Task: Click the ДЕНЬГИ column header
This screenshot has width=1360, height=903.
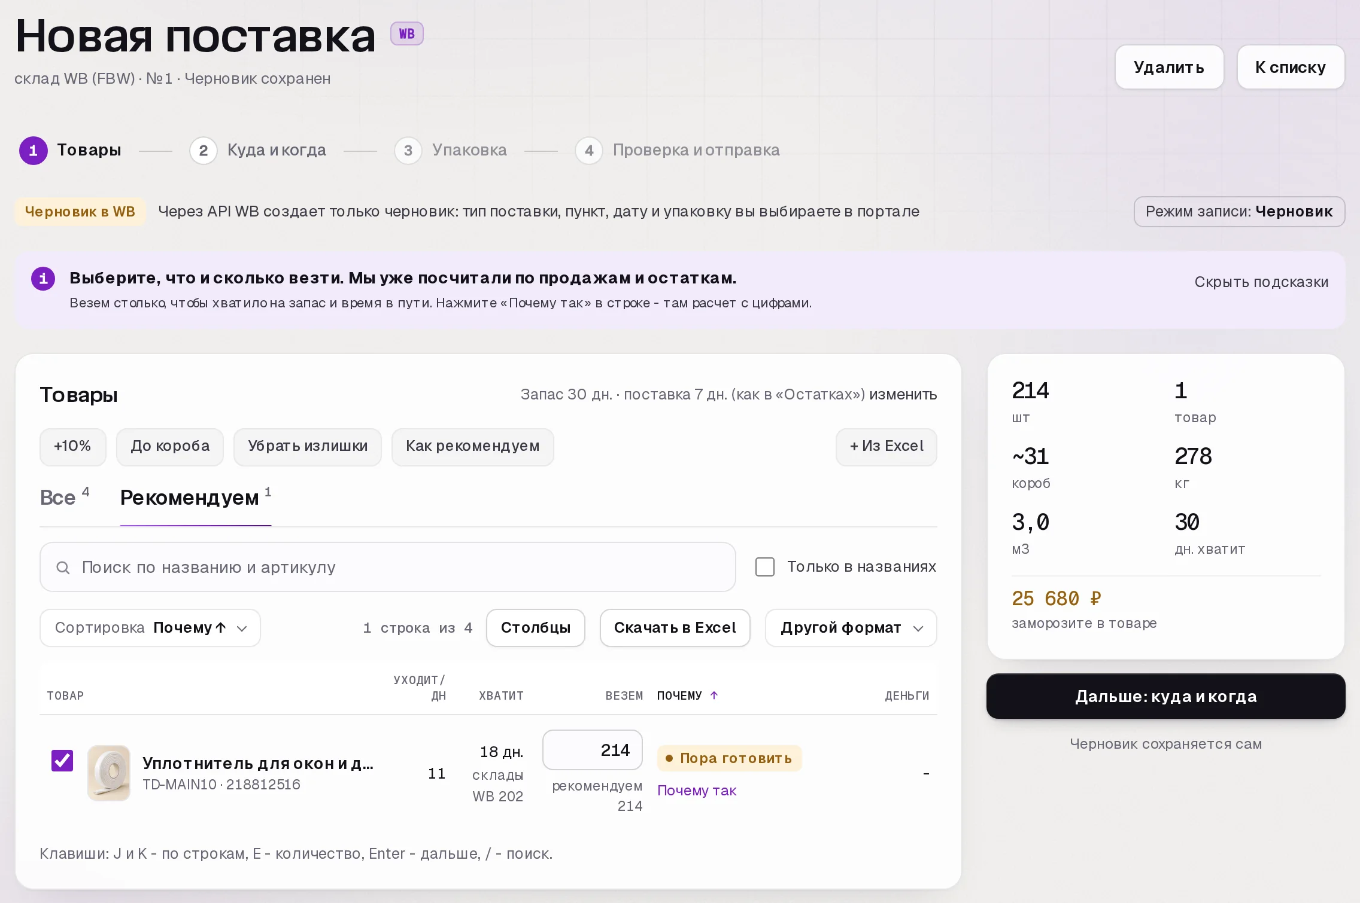Action: tap(907, 695)
